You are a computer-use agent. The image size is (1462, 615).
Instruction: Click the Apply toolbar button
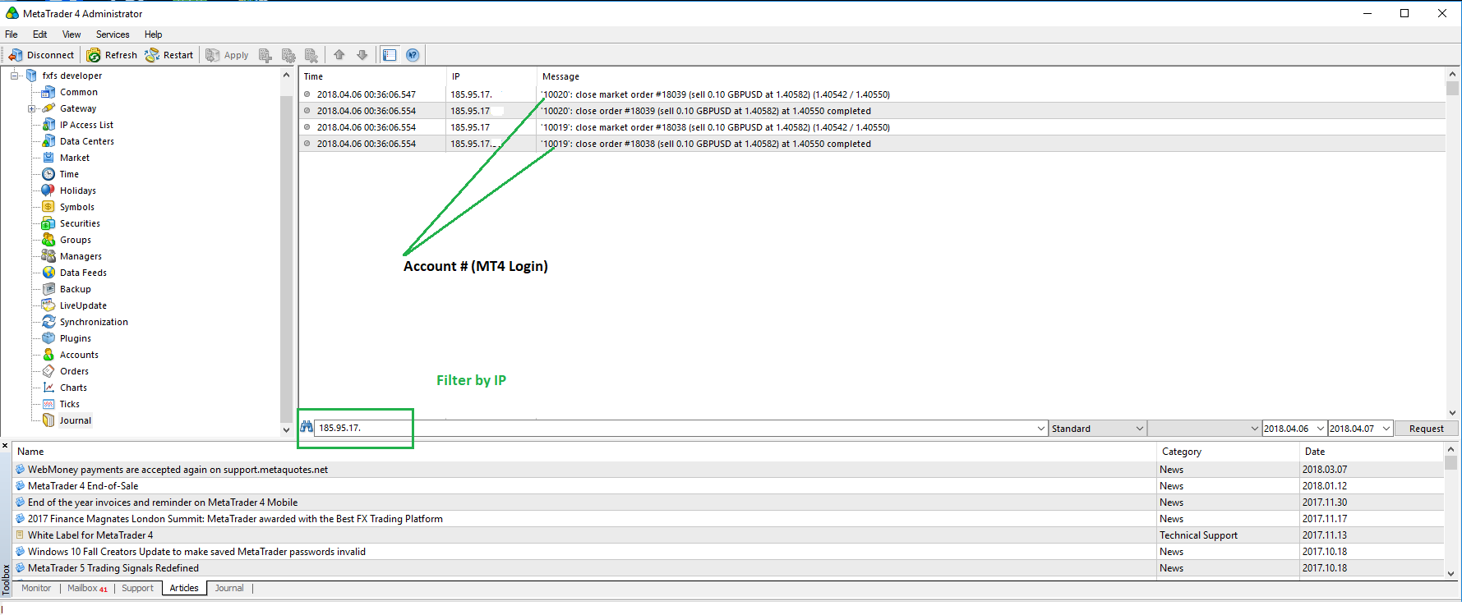point(227,55)
